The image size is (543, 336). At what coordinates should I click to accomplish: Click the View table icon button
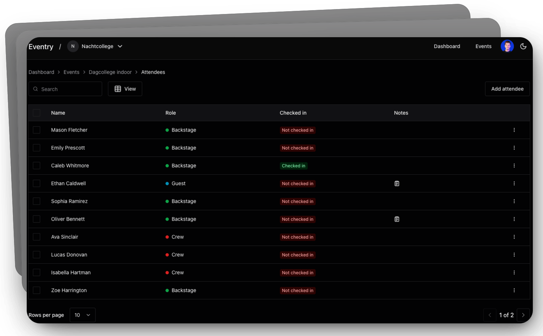click(125, 89)
